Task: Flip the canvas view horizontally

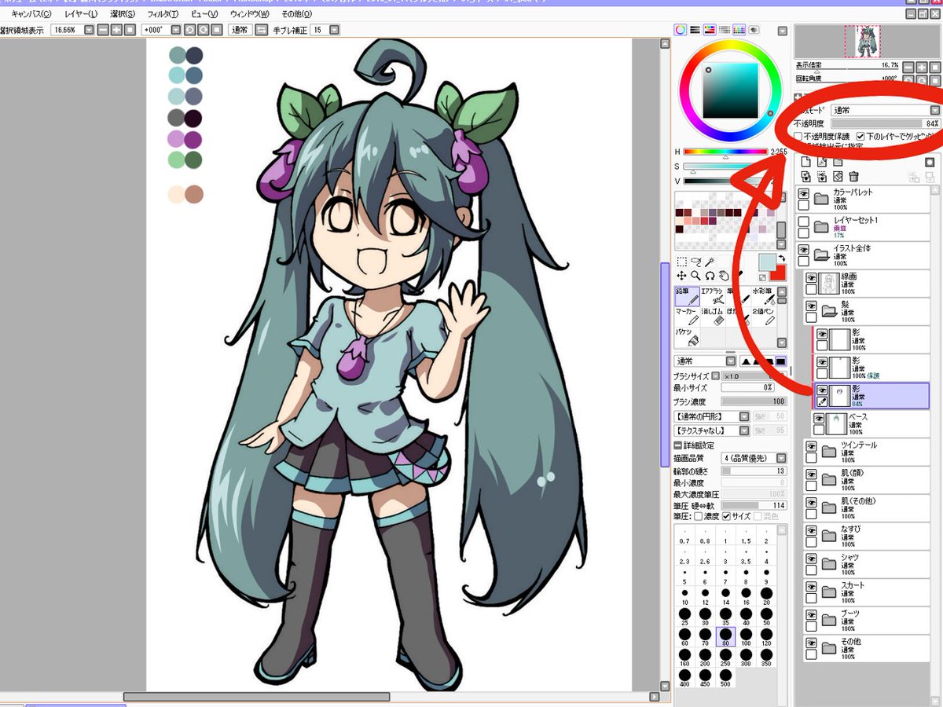Action: (262, 30)
